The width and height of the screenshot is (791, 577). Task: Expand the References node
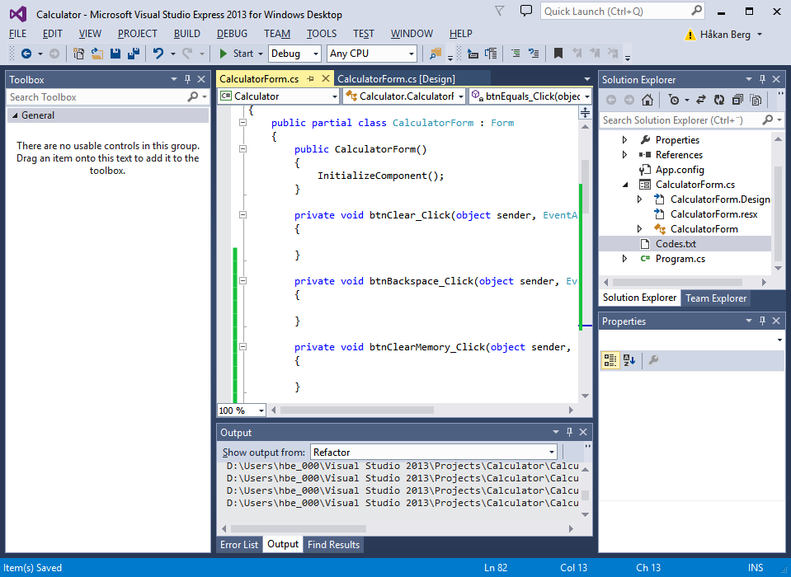point(624,155)
